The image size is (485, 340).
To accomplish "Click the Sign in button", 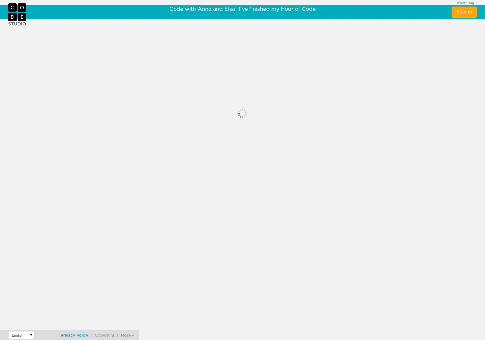I will pos(464,12).
